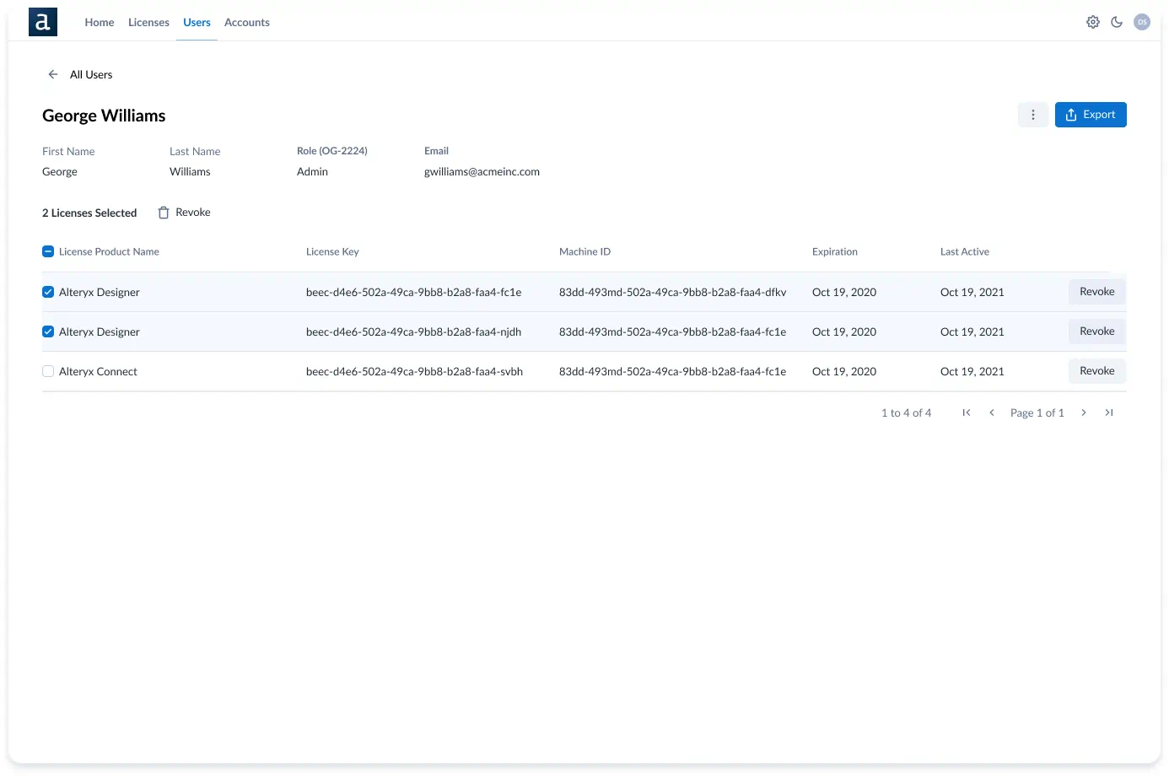
Task: Go back with the All Users arrow
Action: [53, 74]
